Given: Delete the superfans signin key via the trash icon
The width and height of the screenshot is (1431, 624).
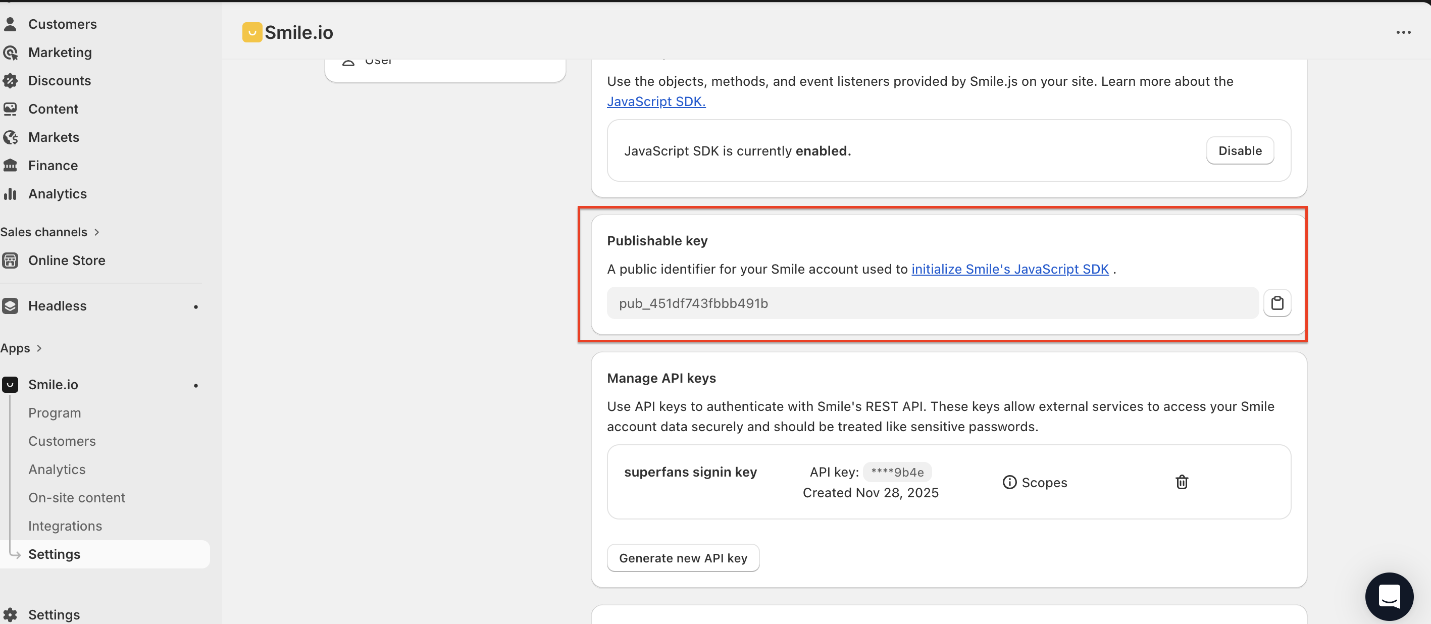Looking at the screenshot, I should (1181, 482).
